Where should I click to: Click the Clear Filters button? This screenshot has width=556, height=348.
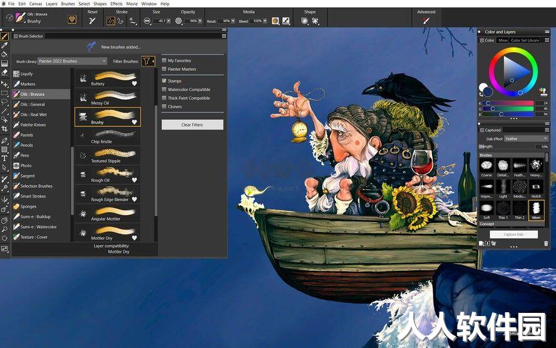[192, 125]
